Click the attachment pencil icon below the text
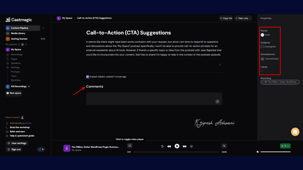Screen dimensions: 303x170 click(x=220, y=64)
